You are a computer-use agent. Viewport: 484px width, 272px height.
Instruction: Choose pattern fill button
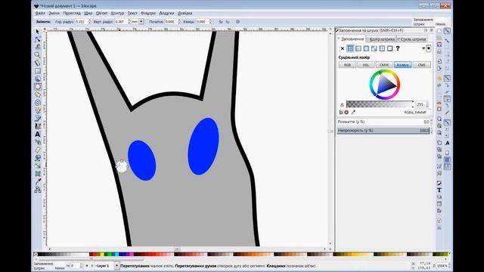pos(382,48)
